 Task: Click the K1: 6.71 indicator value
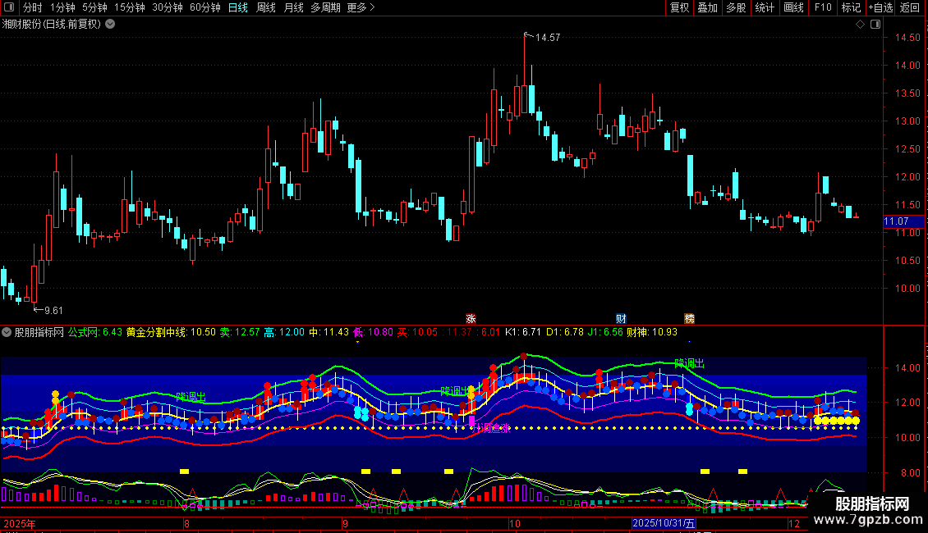coord(523,332)
